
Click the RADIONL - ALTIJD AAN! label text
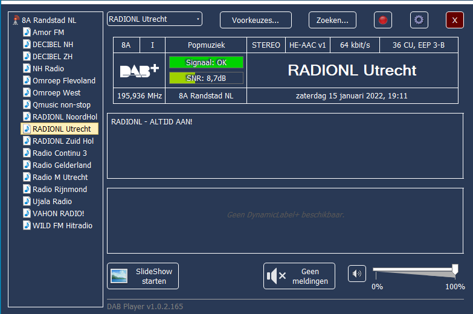152,122
